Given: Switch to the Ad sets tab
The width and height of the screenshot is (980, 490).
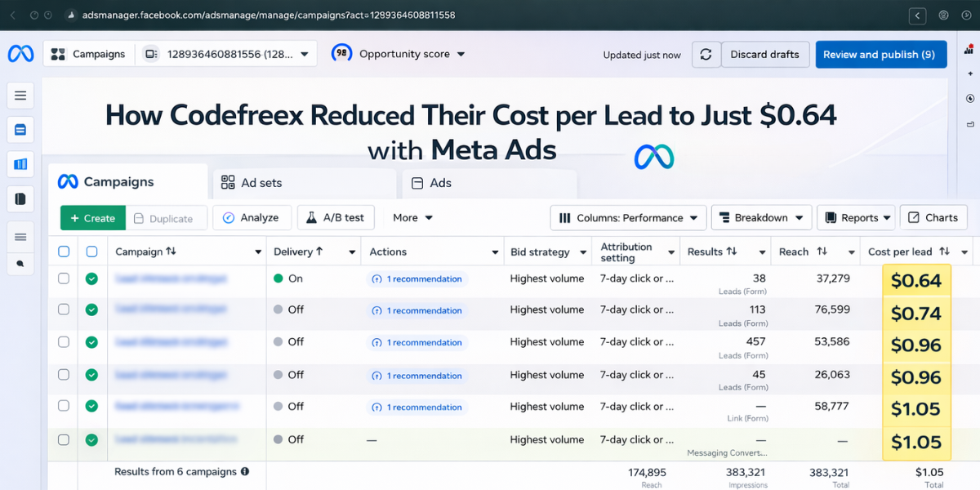Looking at the screenshot, I should point(304,183).
